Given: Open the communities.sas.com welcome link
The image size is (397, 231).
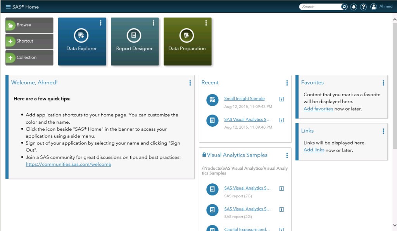Looking at the screenshot, I should [x=68, y=164].
